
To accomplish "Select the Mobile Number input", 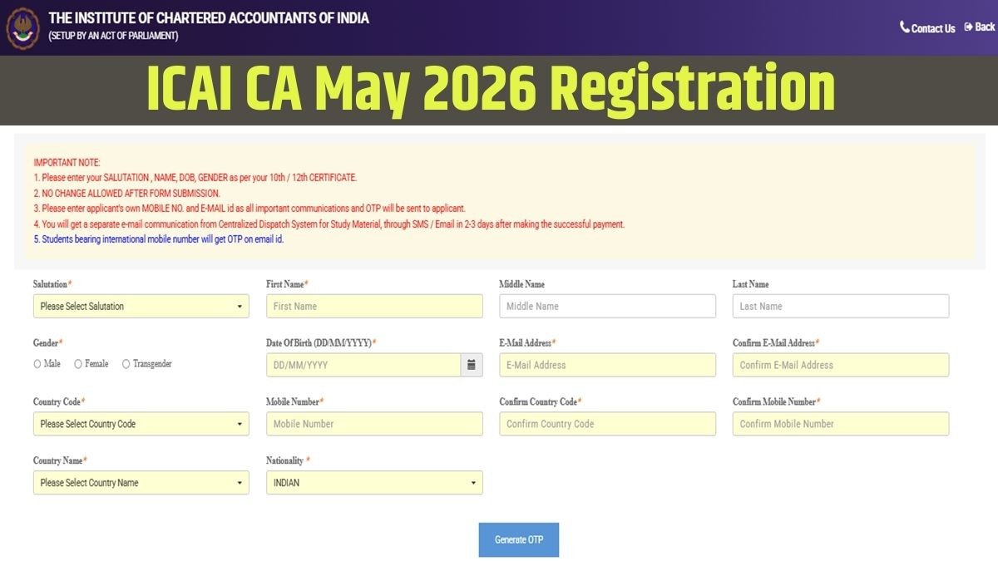I will pyautogui.click(x=373, y=424).
